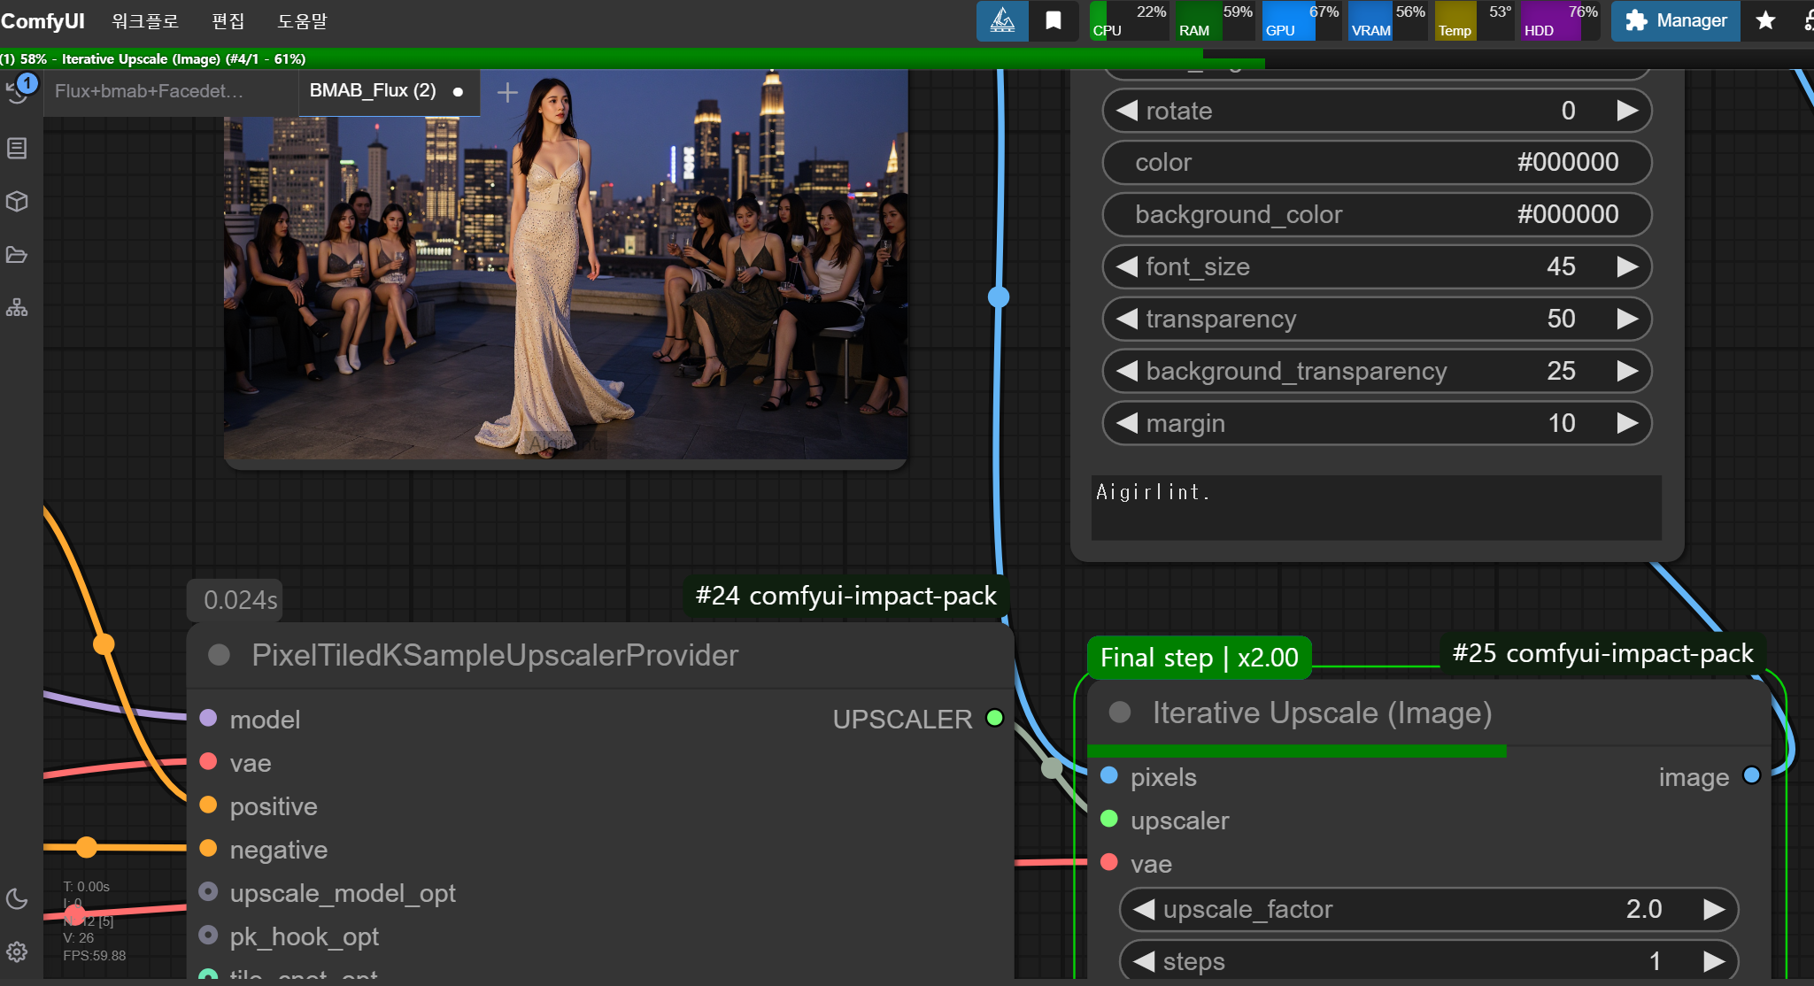The height and width of the screenshot is (986, 1814).
Task: Click the star icon beside Manager
Action: 1765,20
